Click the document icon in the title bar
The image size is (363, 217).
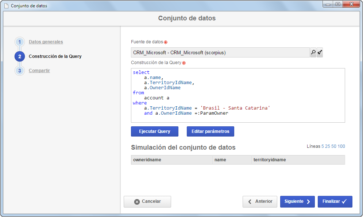(7, 6)
